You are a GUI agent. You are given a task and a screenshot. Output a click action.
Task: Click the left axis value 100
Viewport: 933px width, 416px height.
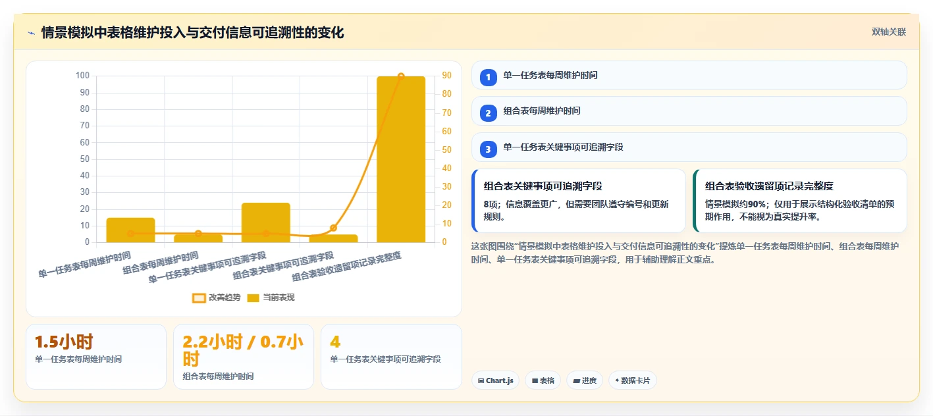coord(82,76)
